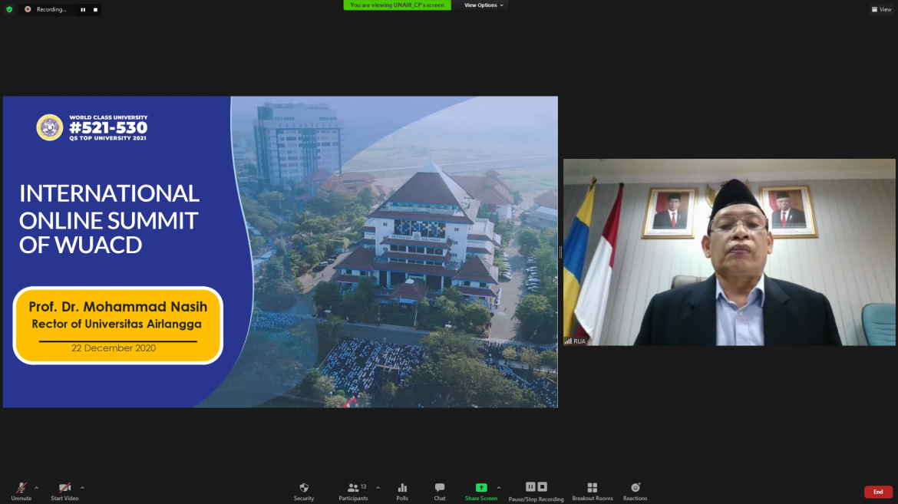Viewport: 898px width, 504px height.
Task: Pause recording via button beside "Recording..." label
Action: tap(83, 10)
